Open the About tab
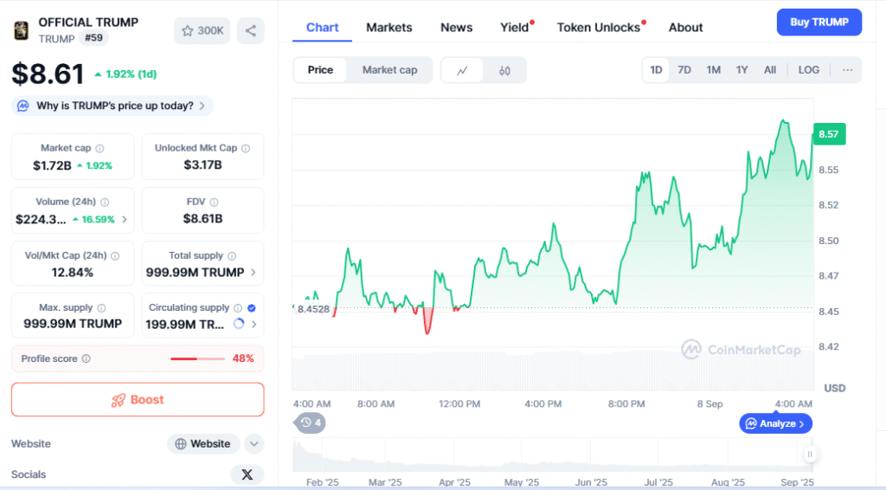 click(685, 28)
